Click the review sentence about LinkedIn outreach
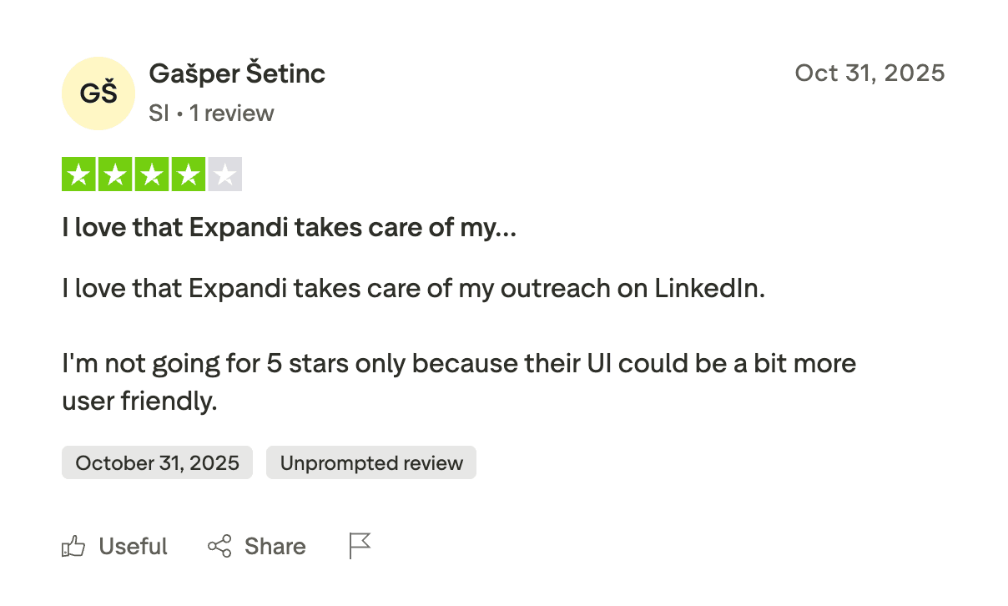The image size is (1008, 606). (x=413, y=289)
